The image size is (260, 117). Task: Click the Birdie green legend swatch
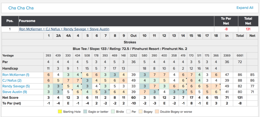113,111
